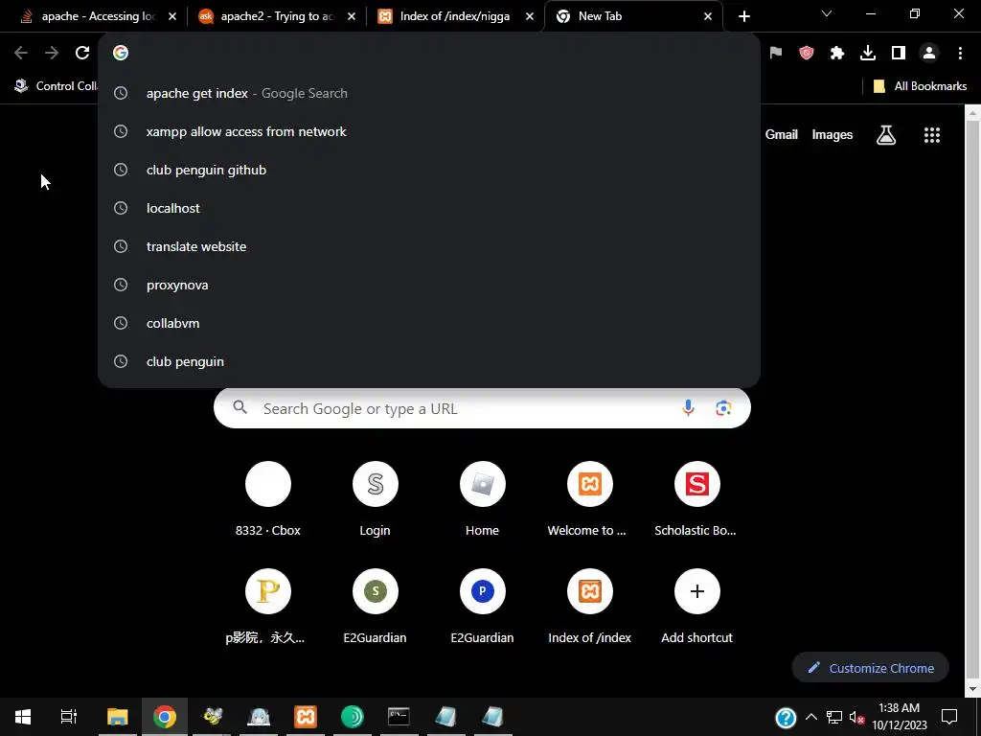Select the 'club penguin github' suggestion

point(429,170)
